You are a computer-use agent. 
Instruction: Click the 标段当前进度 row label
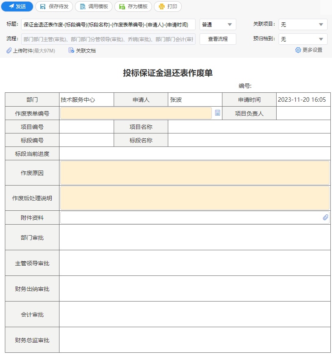point(32,153)
